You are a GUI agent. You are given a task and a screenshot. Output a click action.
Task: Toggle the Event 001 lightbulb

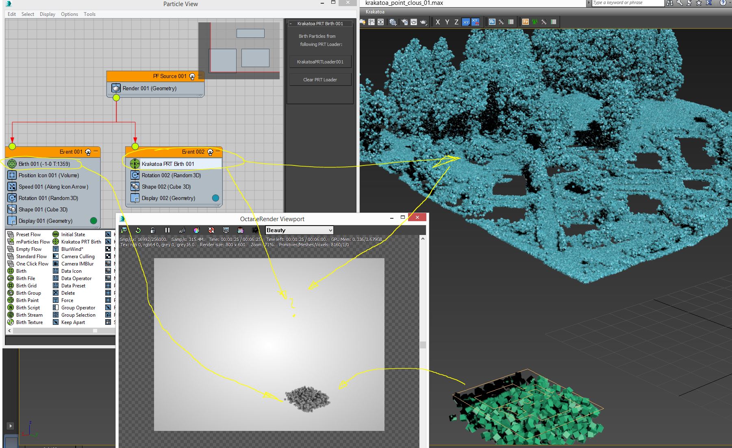[88, 152]
